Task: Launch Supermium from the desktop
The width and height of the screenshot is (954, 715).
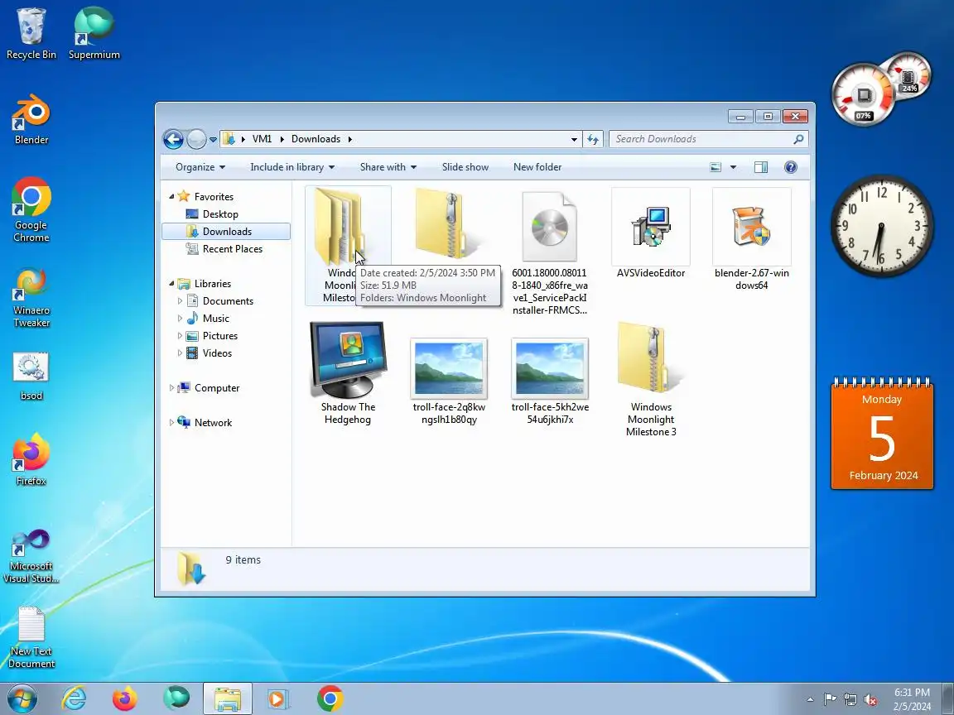Action: pyautogui.click(x=94, y=33)
